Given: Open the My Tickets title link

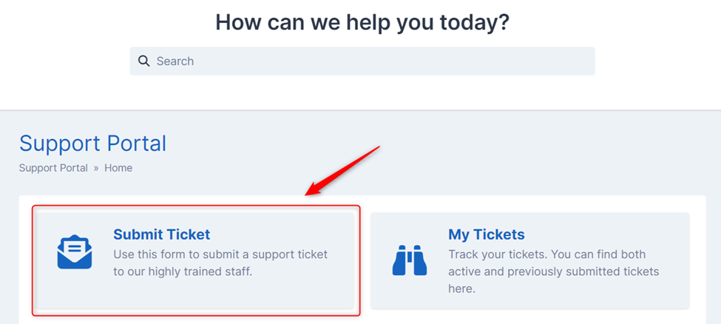Looking at the screenshot, I should pos(487,234).
